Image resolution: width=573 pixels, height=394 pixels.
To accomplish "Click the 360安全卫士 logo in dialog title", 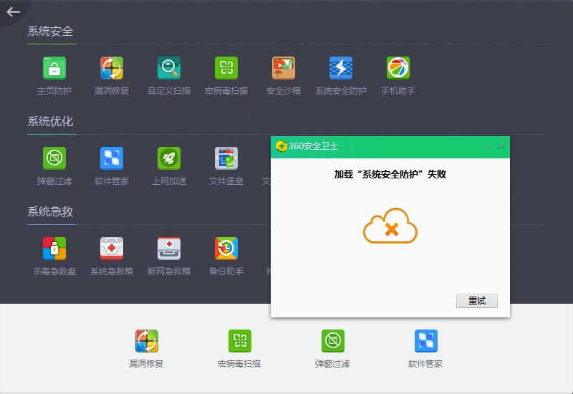I will tap(281, 146).
